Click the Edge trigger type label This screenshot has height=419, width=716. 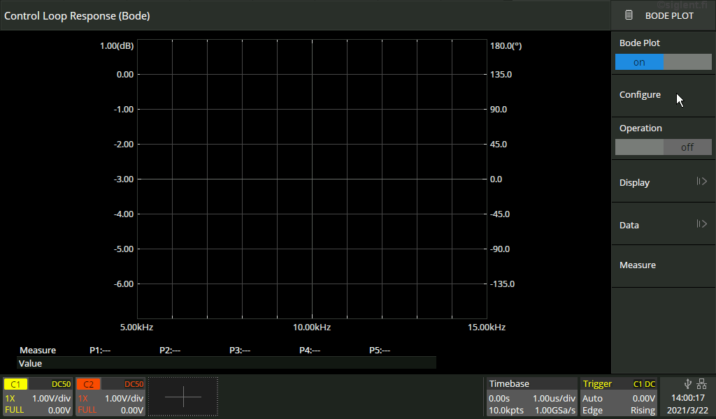coord(592,411)
